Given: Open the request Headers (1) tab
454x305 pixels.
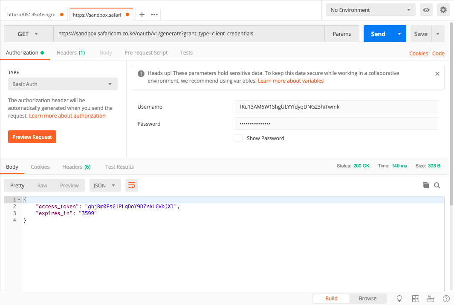Looking at the screenshot, I should [71, 53].
